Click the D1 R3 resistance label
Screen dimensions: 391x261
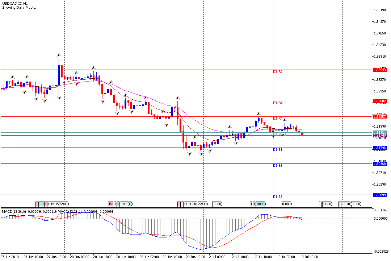(278, 72)
